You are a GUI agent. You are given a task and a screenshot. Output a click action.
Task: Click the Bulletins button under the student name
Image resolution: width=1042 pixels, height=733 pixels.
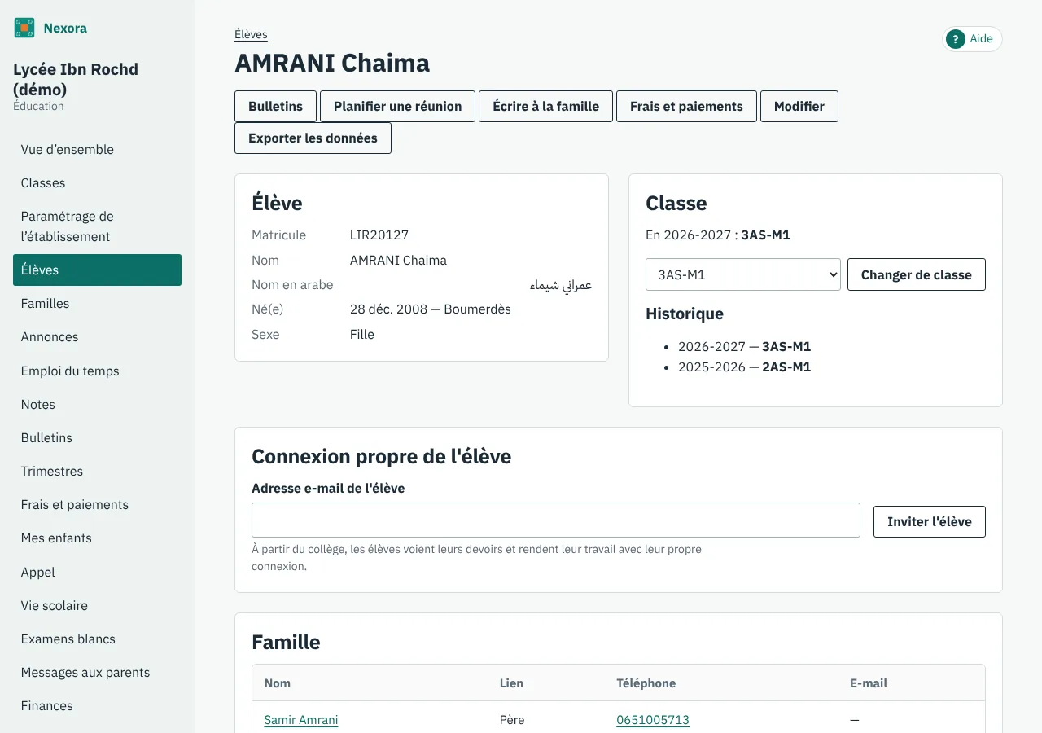pos(275,106)
